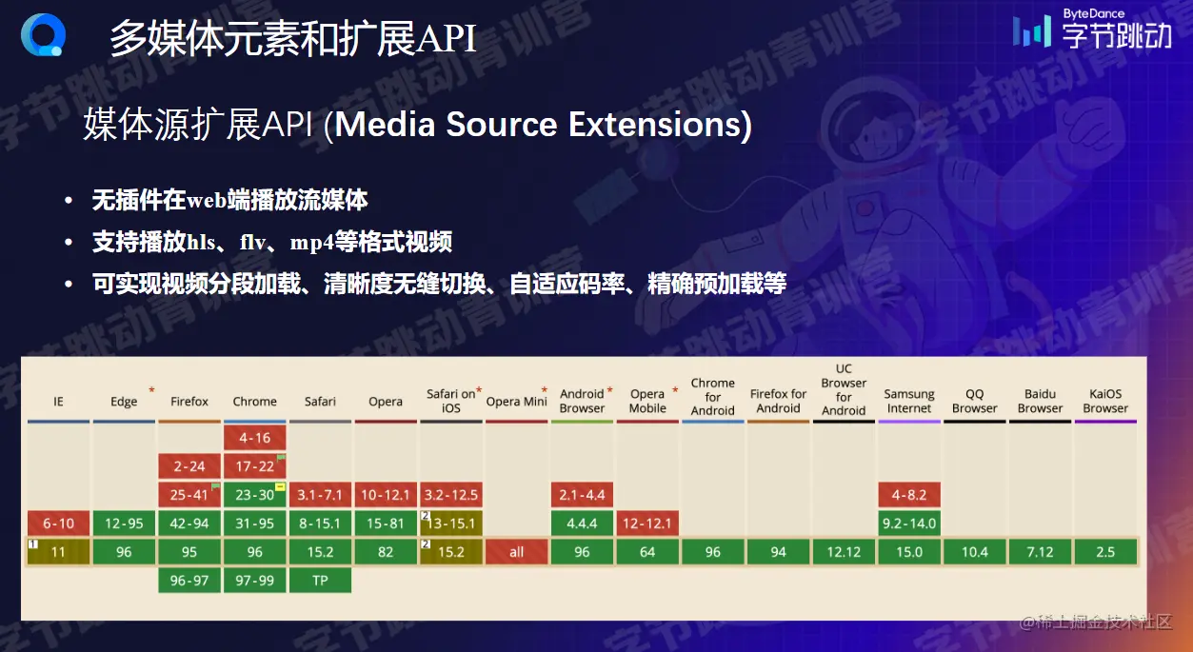Click the green Safari 8-15.1 cell
The width and height of the screenshot is (1193, 652).
pos(320,524)
